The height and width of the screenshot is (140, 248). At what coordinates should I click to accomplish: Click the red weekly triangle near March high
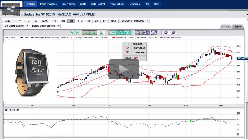(x=230, y=51)
